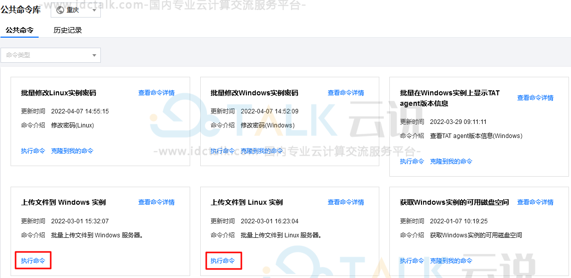Viewport: 571px width, 278px height.
Task: Select timestamp 2022-03-29 09:11:11
Action: (459, 122)
